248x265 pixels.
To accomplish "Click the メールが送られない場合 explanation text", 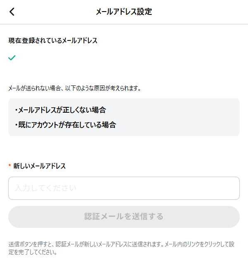I will 75,88.
